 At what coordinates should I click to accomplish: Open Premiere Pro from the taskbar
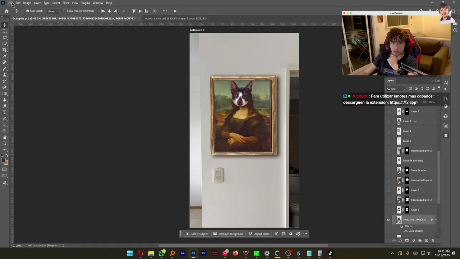pos(204,253)
